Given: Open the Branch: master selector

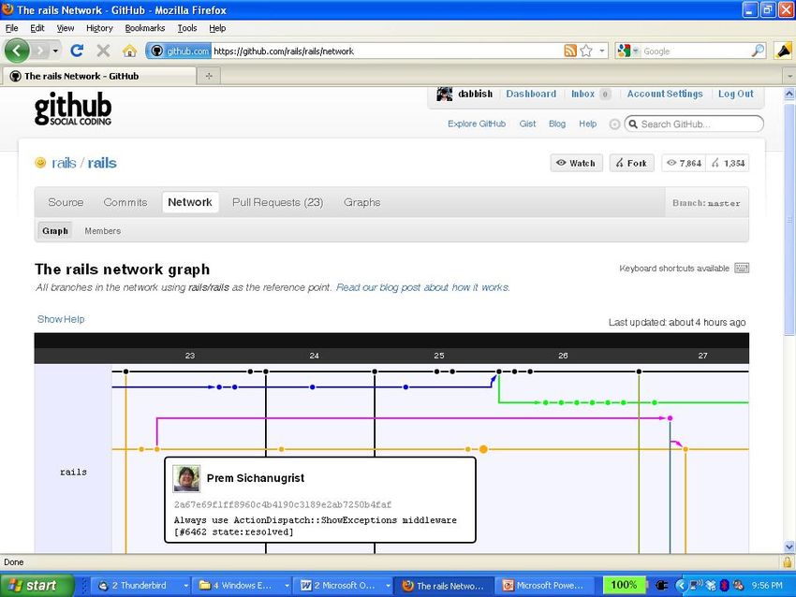Looking at the screenshot, I should [706, 203].
